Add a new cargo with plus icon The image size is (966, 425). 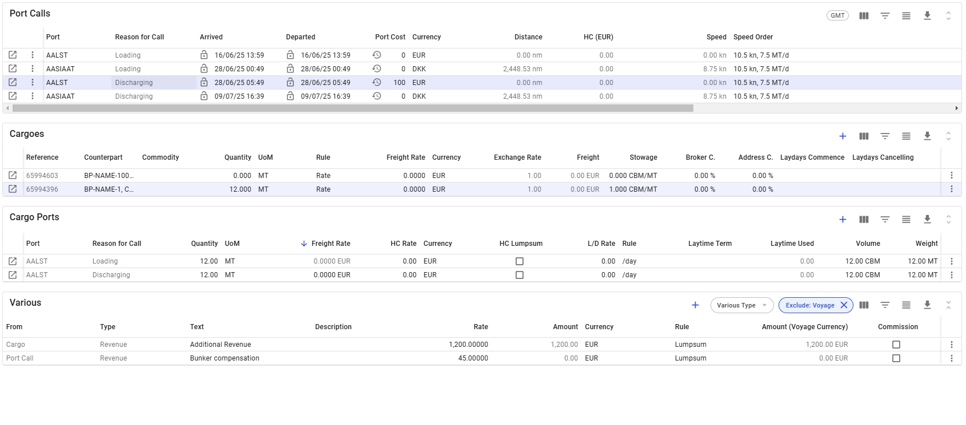[843, 136]
